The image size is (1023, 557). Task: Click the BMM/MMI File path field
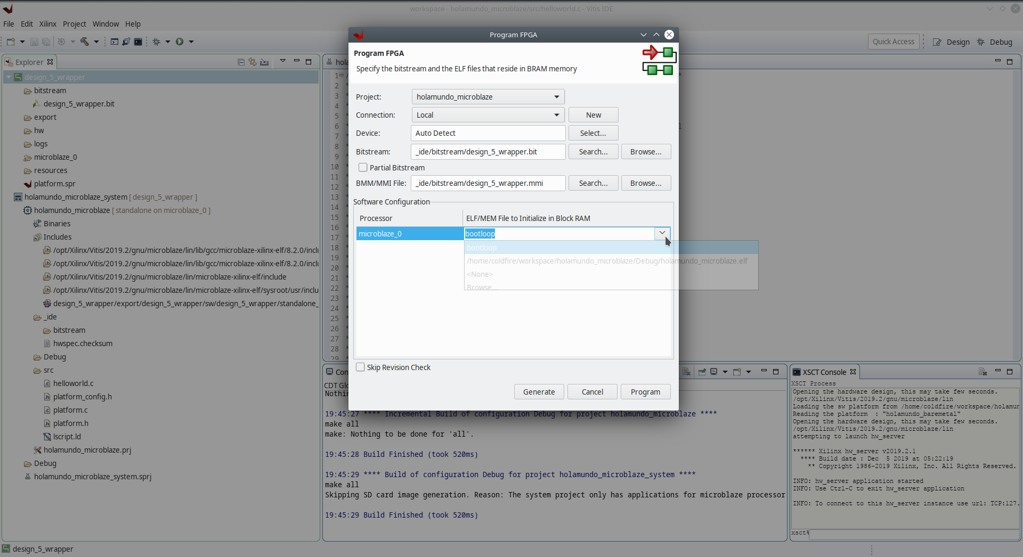tap(488, 183)
